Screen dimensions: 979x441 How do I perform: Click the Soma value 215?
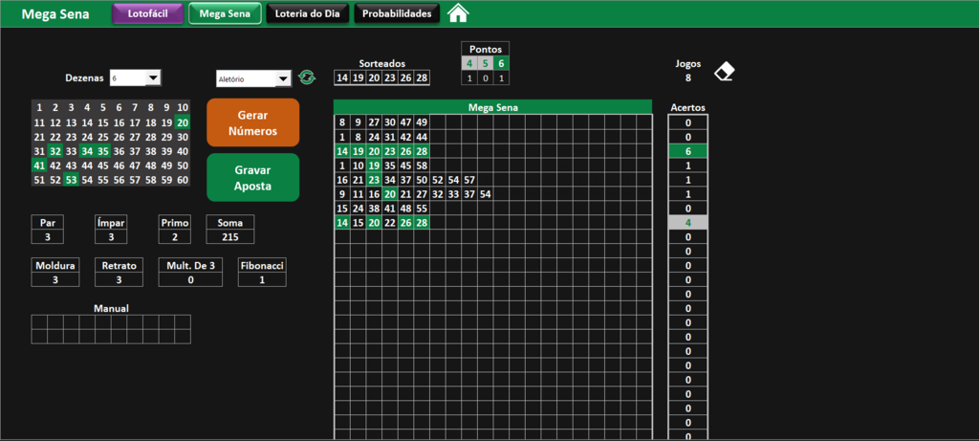(x=229, y=236)
